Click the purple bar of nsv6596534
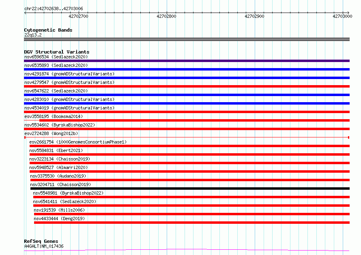 [187, 61]
